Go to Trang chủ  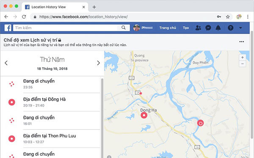(168, 28)
